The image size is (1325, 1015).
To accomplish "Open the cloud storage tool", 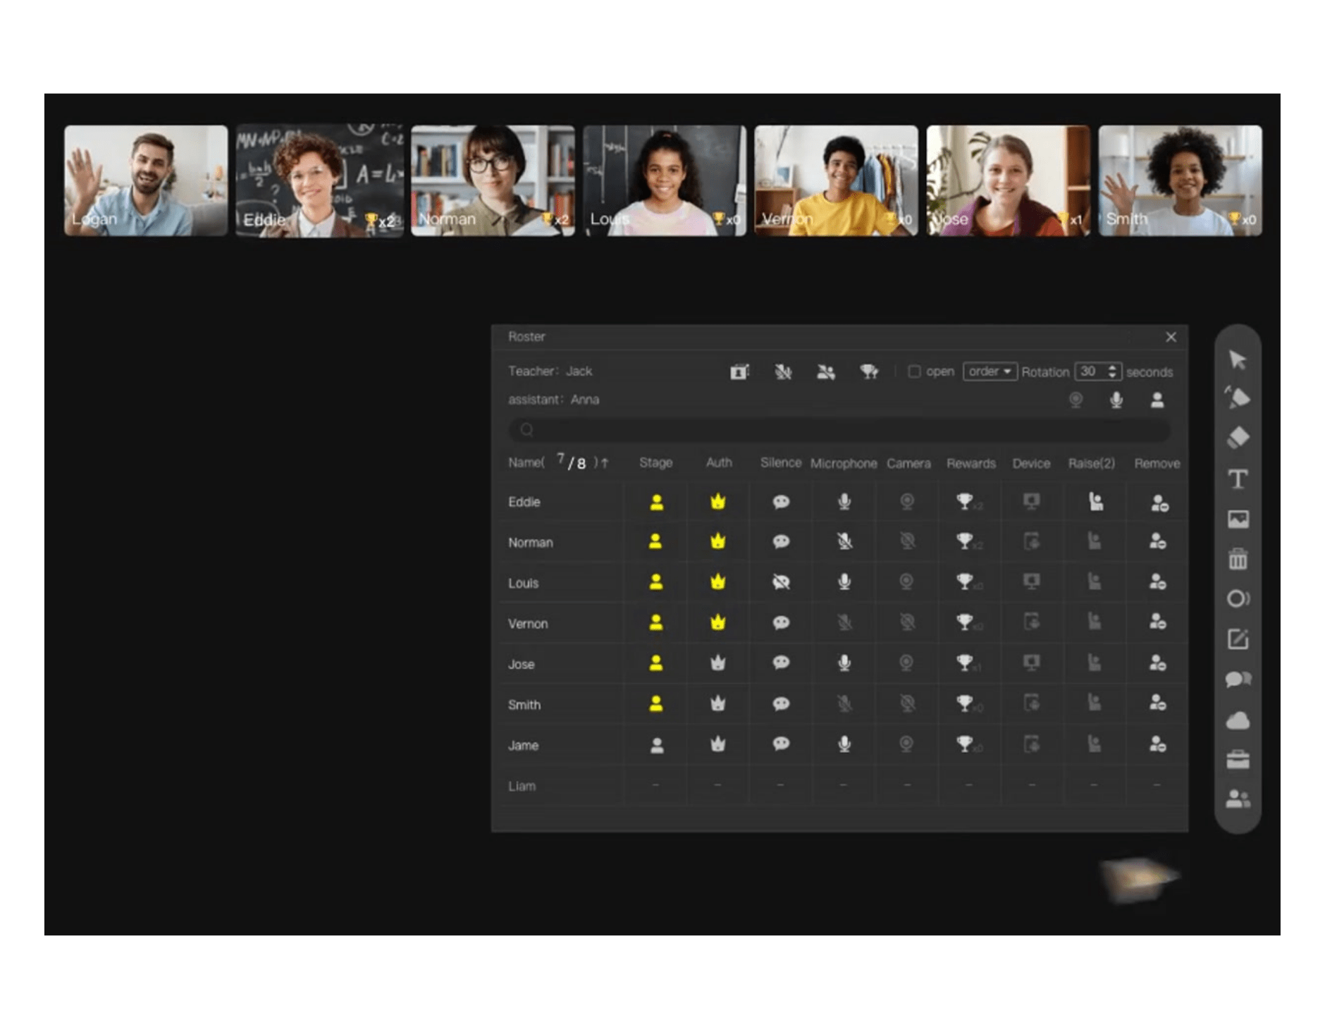I will pos(1238,720).
